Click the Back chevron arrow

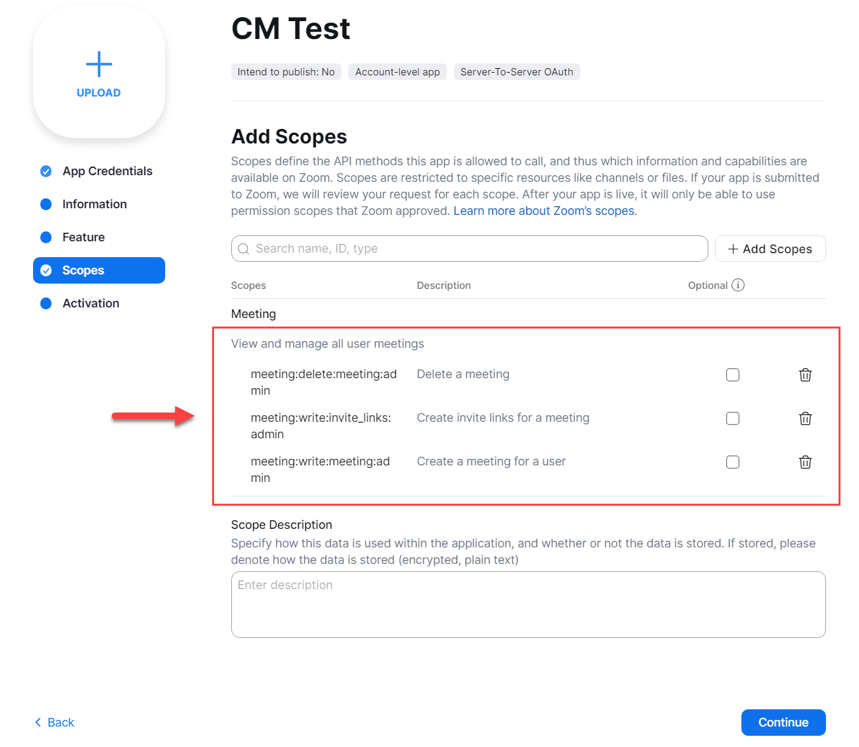tap(38, 722)
